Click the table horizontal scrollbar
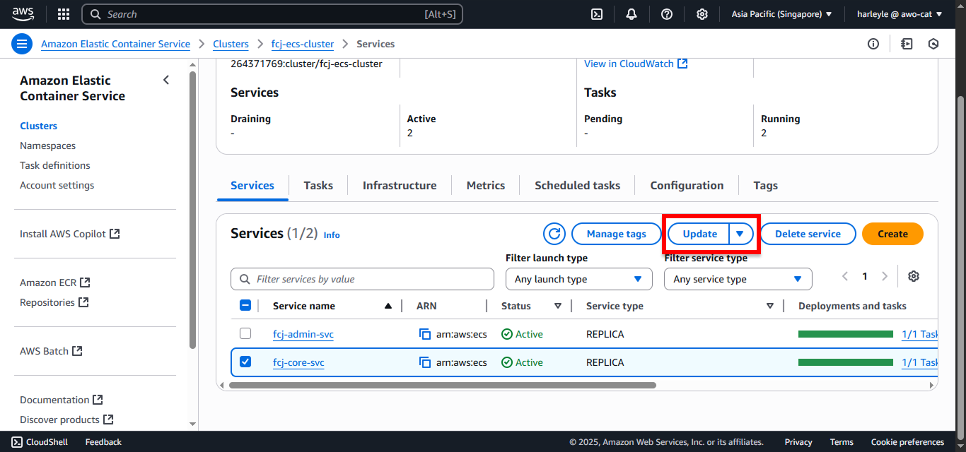 (443, 385)
